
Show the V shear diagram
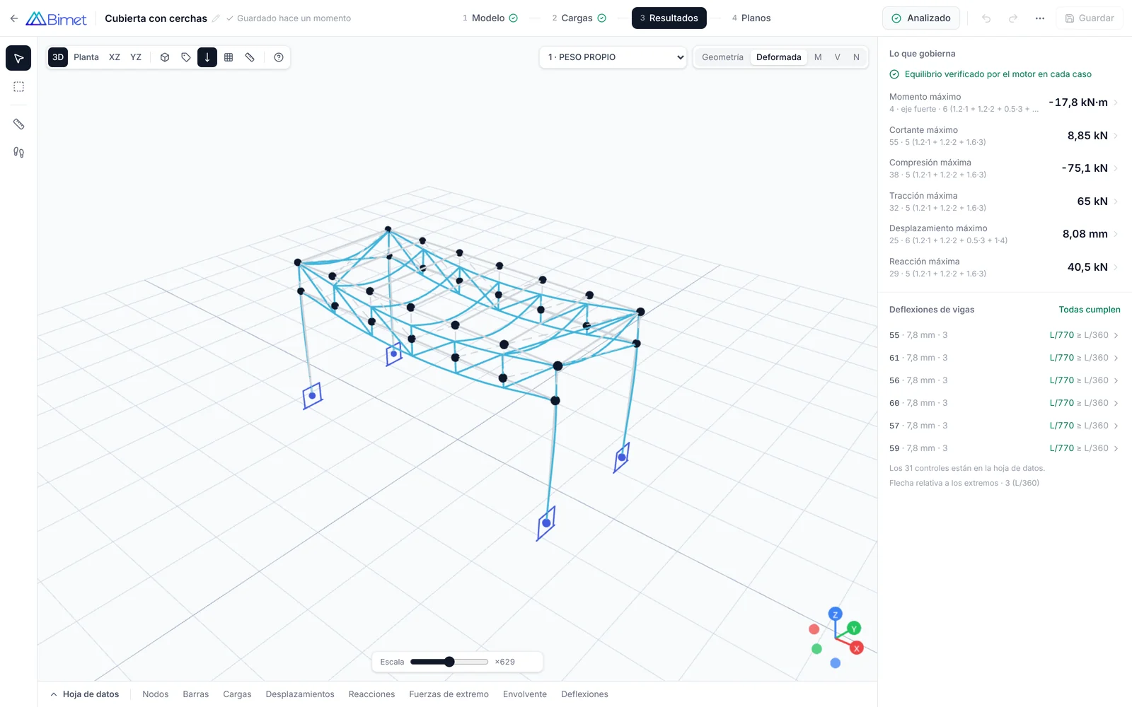837,57
